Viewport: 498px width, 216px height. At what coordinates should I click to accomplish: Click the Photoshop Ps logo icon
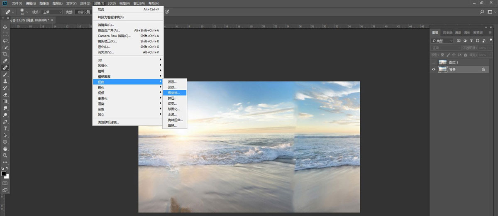coord(5,3)
